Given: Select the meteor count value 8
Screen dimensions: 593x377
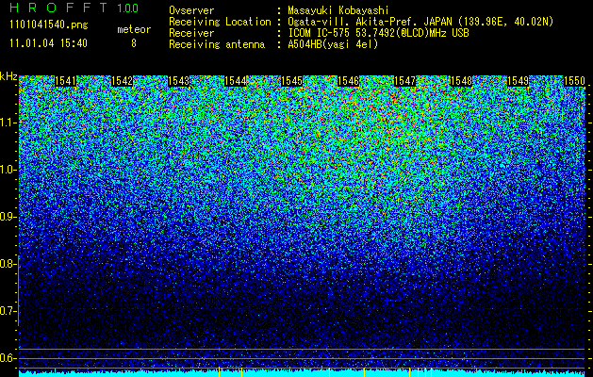Looking at the screenshot, I should [x=134, y=43].
